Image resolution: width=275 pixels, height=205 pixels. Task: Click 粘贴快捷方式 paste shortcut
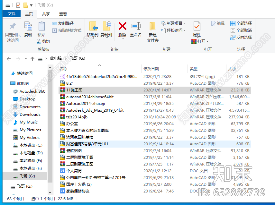coord(67,30)
